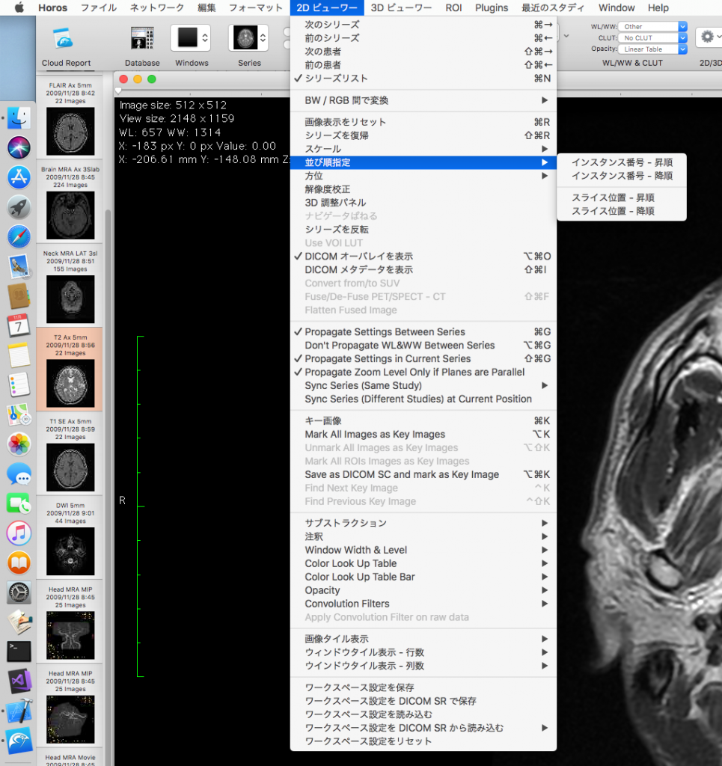The height and width of the screenshot is (766, 722).
Task: Open Messages in the Dock
Action: pos(19,474)
